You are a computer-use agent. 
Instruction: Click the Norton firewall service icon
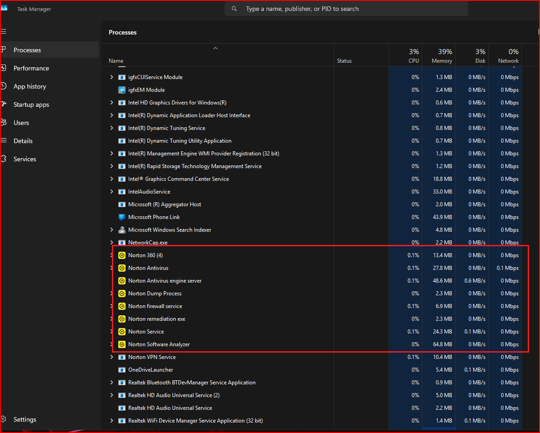pos(122,306)
